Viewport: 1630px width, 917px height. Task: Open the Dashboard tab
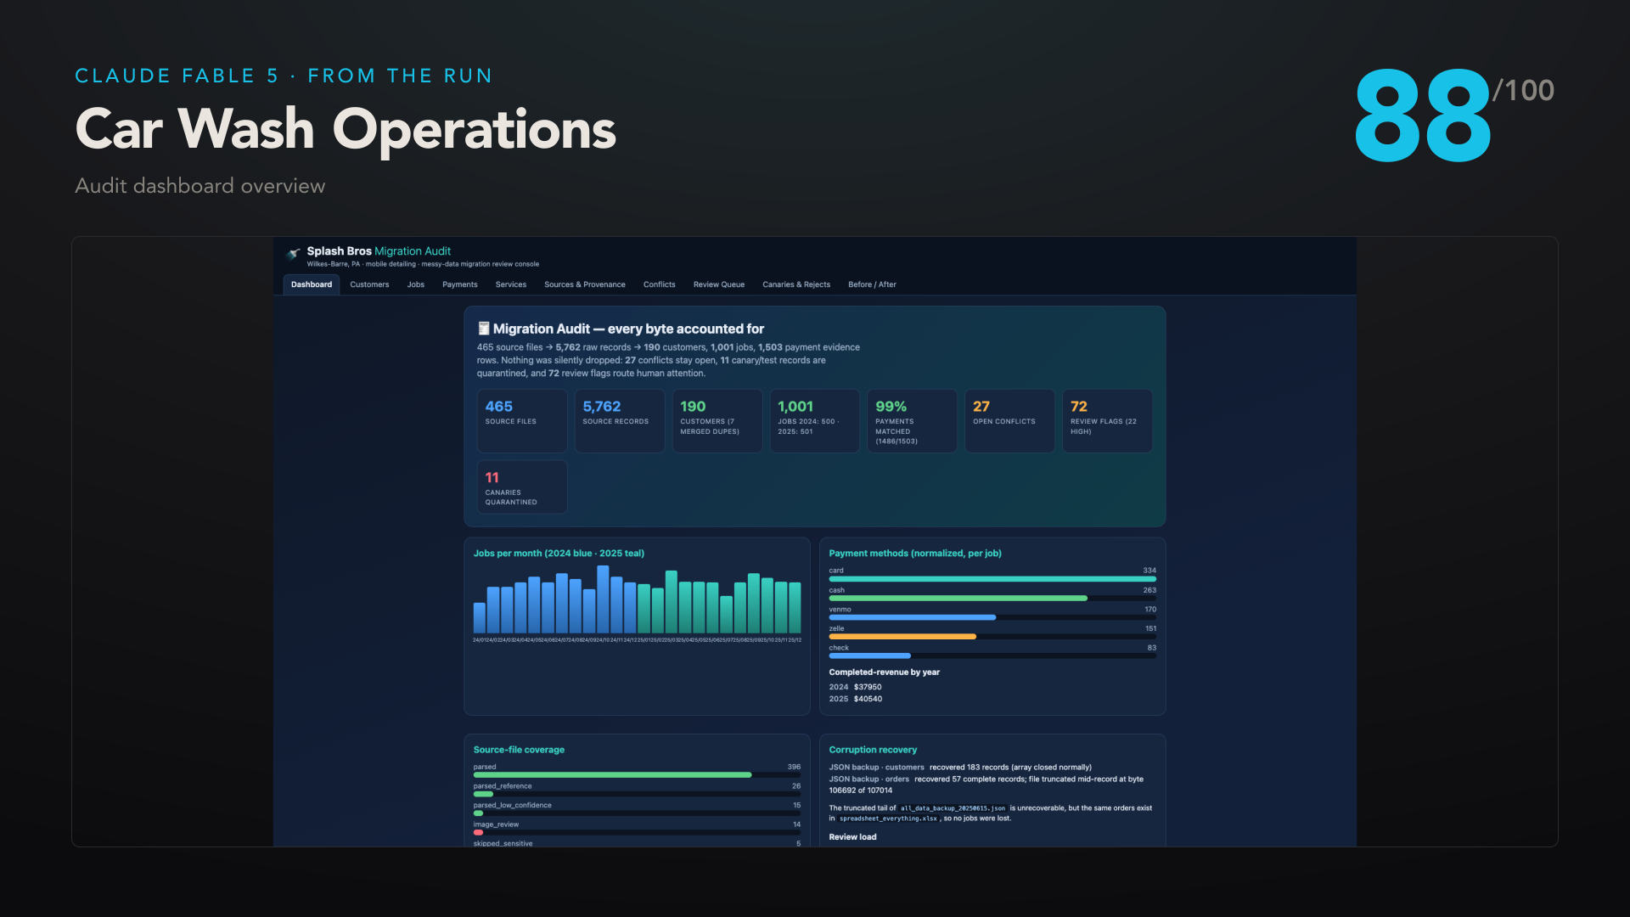[x=312, y=284]
